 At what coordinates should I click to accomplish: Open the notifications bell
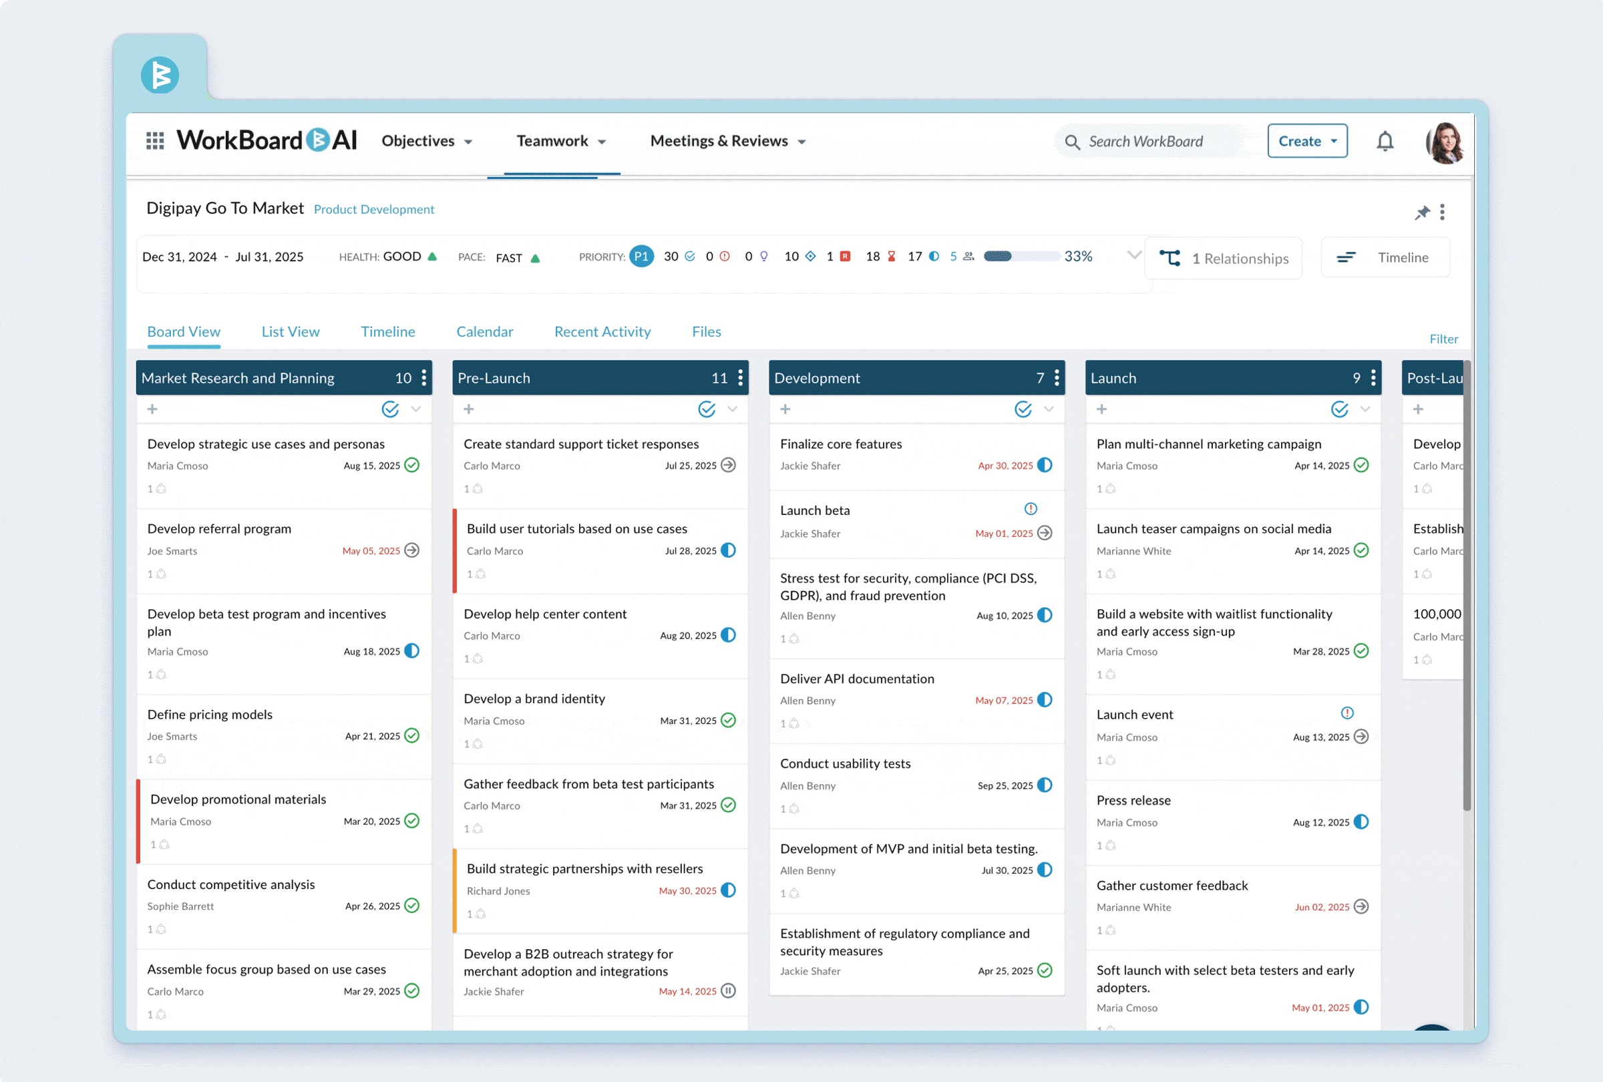[1385, 142]
